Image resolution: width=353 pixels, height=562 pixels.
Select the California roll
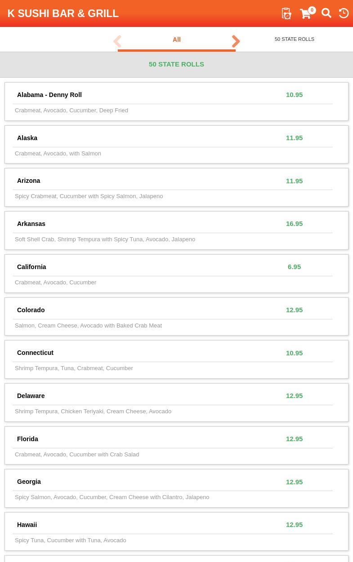[x=31, y=267]
